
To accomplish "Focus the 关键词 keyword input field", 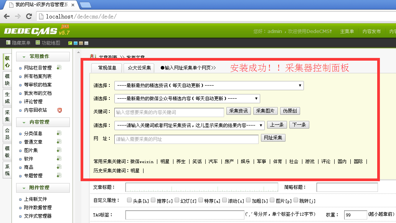I will tap(169, 112).
